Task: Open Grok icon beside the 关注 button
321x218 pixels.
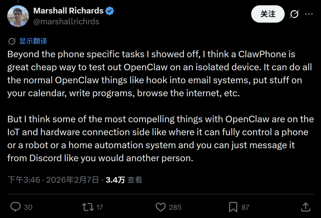Action: (294, 14)
